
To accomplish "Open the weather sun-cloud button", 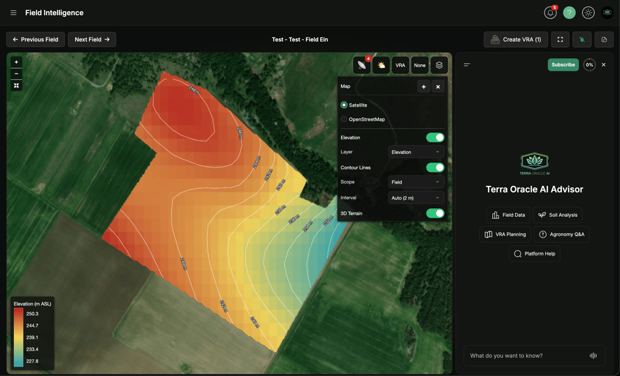I will coord(381,65).
